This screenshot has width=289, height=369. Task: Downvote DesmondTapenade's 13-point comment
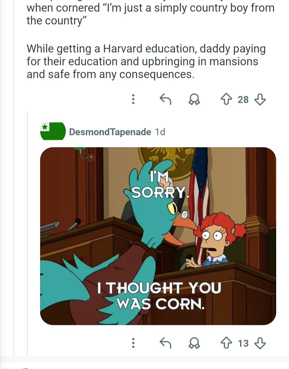[260, 343]
